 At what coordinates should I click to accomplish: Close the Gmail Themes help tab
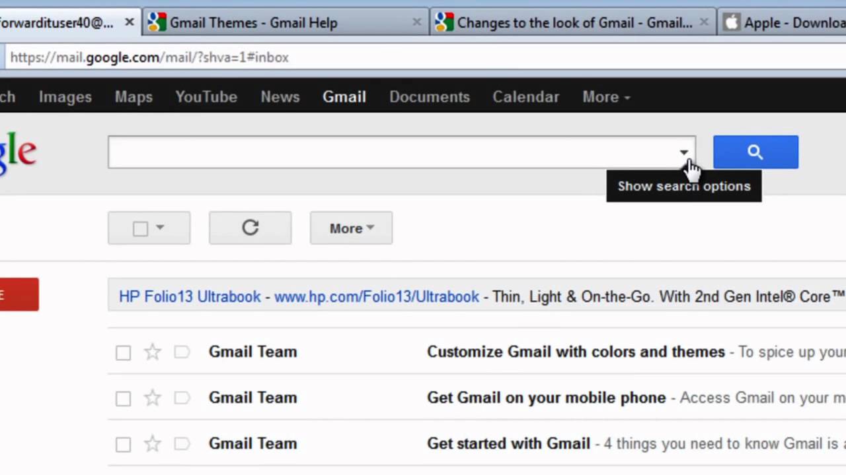point(416,22)
